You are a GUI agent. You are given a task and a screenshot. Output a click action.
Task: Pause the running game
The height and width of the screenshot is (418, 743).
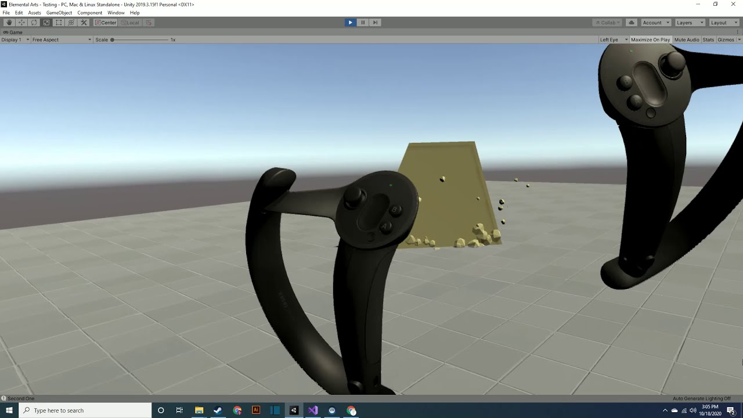pyautogui.click(x=363, y=23)
